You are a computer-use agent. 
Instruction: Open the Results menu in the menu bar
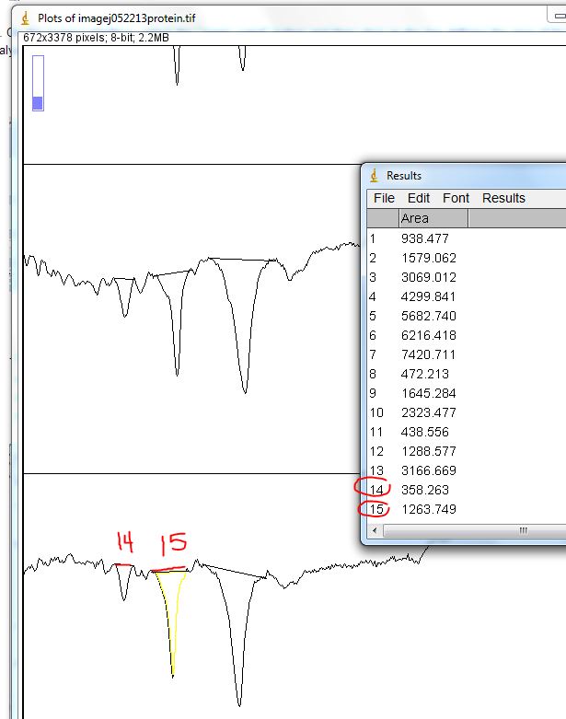503,198
